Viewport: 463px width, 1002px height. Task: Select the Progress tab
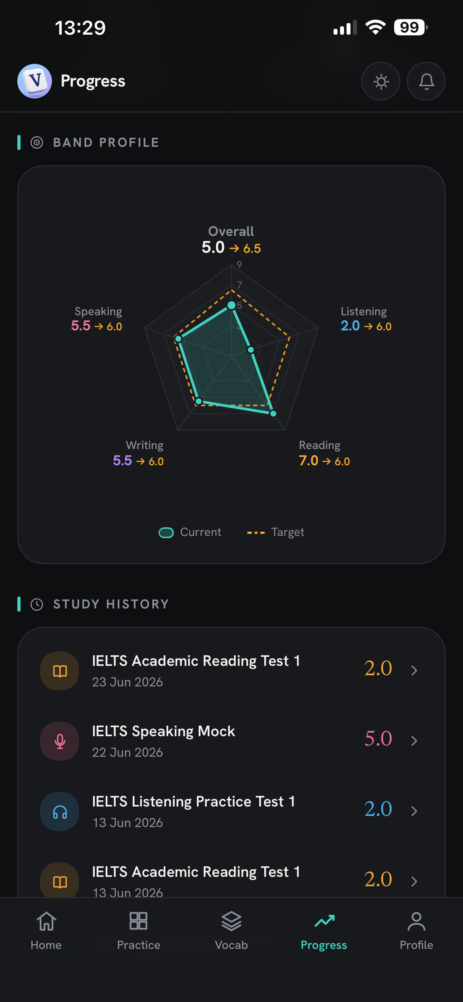click(324, 931)
